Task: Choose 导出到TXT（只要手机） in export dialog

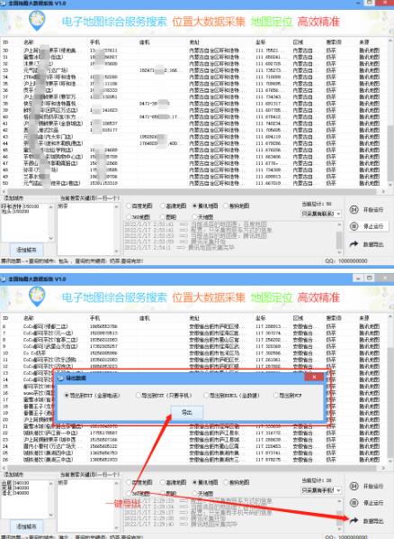Action: tap(164, 396)
